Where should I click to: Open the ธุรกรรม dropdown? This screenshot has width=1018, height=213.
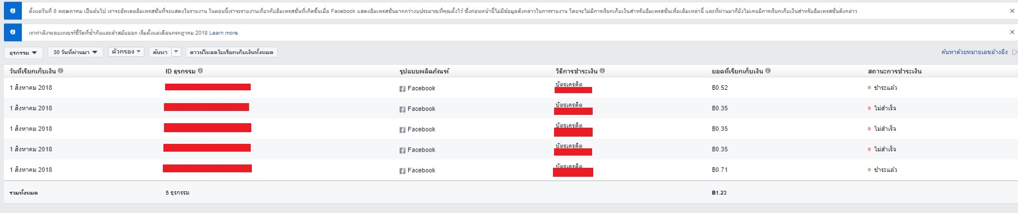coord(23,52)
